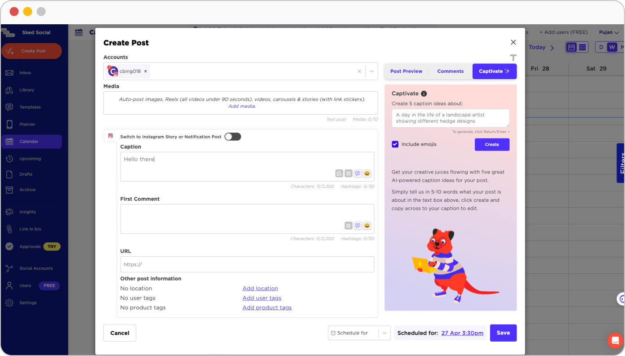Switch to the Post Preview tab

click(406, 71)
